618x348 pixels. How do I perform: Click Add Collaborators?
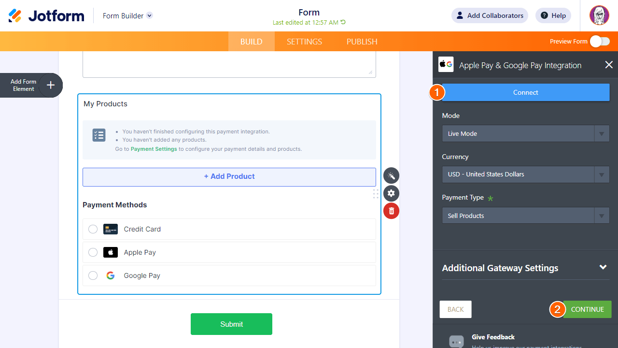(x=490, y=15)
